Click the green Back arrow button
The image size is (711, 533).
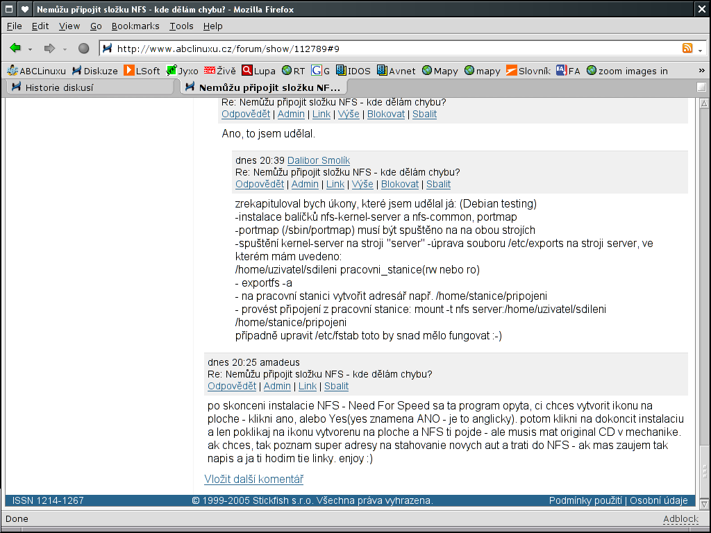tap(15, 49)
